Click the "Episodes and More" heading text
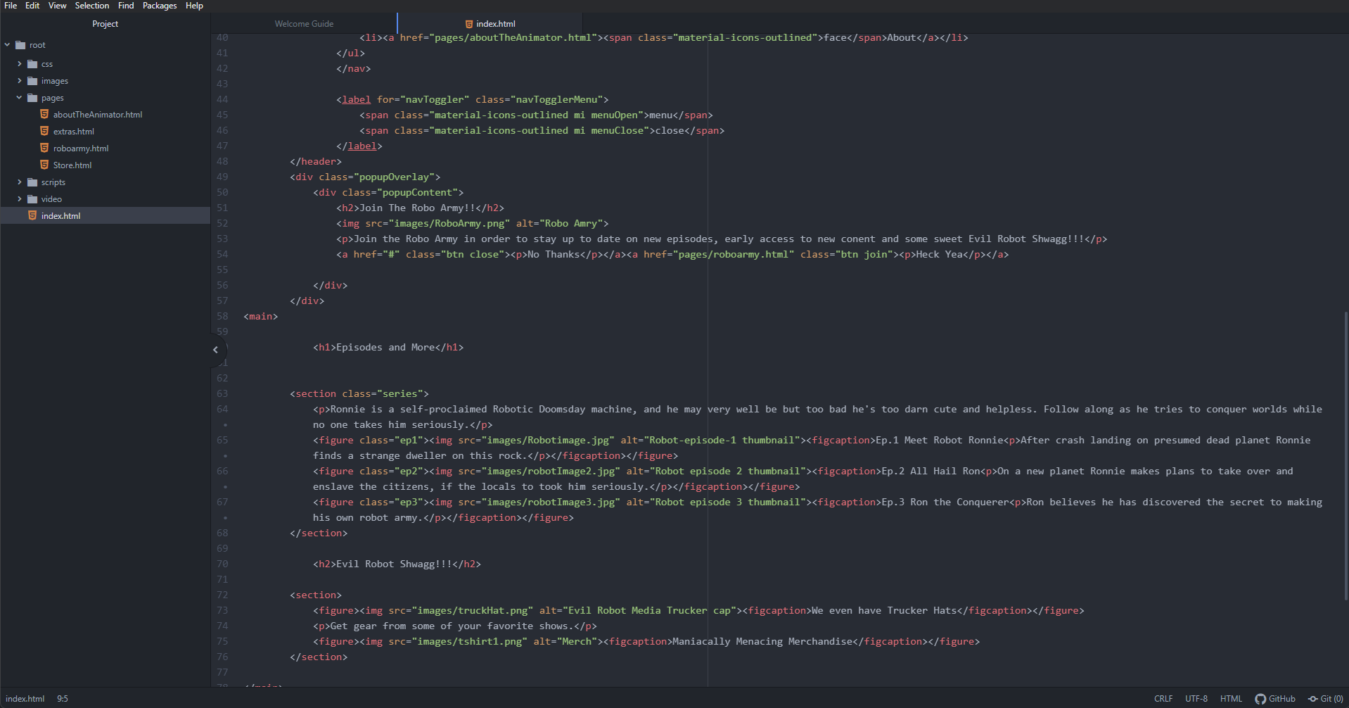1349x708 pixels. coord(385,347)
